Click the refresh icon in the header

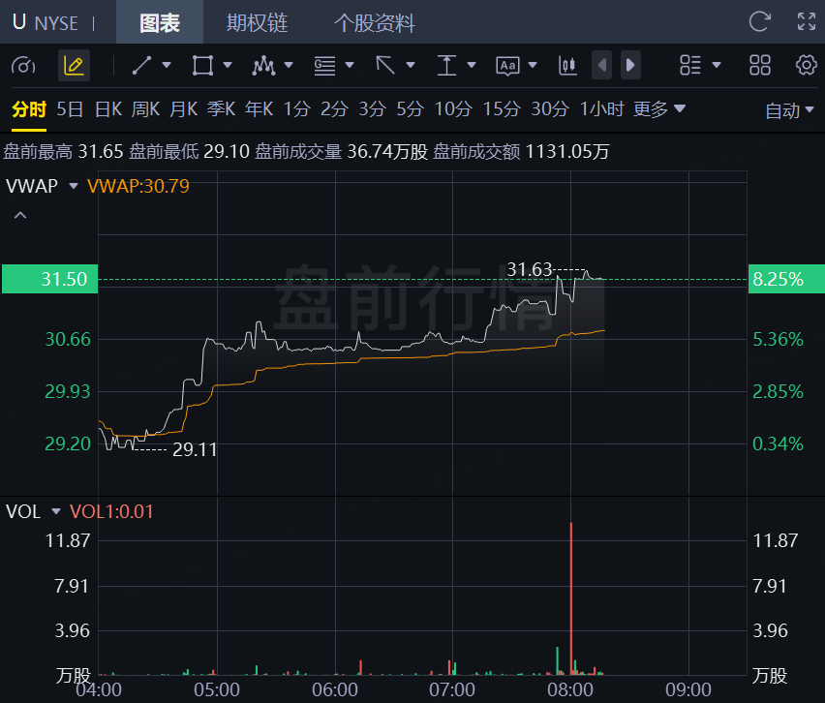pos(760,21)
